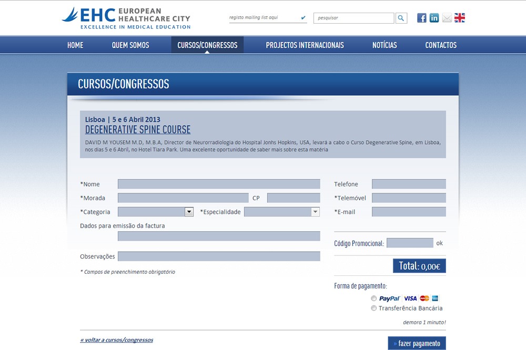
Task: Click the fazer pagamento button
Action: click(417, 343)
